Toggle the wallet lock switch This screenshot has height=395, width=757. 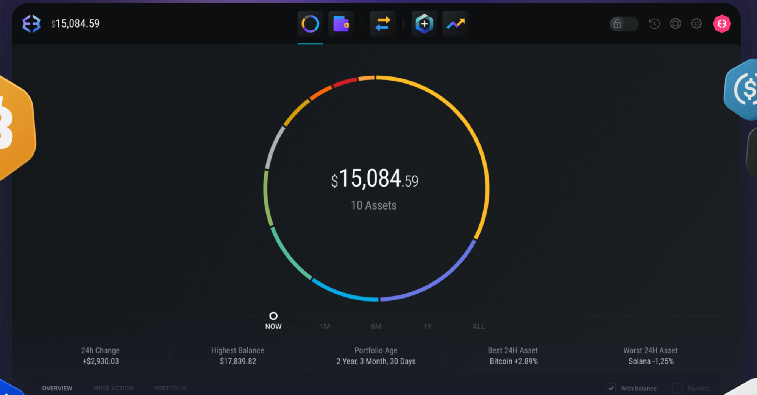(x=624, y=24)
